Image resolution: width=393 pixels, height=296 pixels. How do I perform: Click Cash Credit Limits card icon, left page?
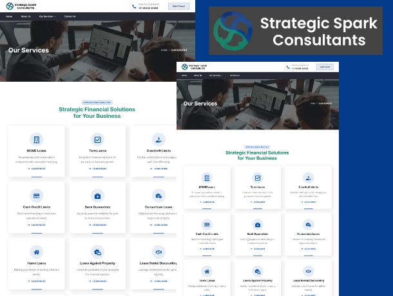[37, 196]
